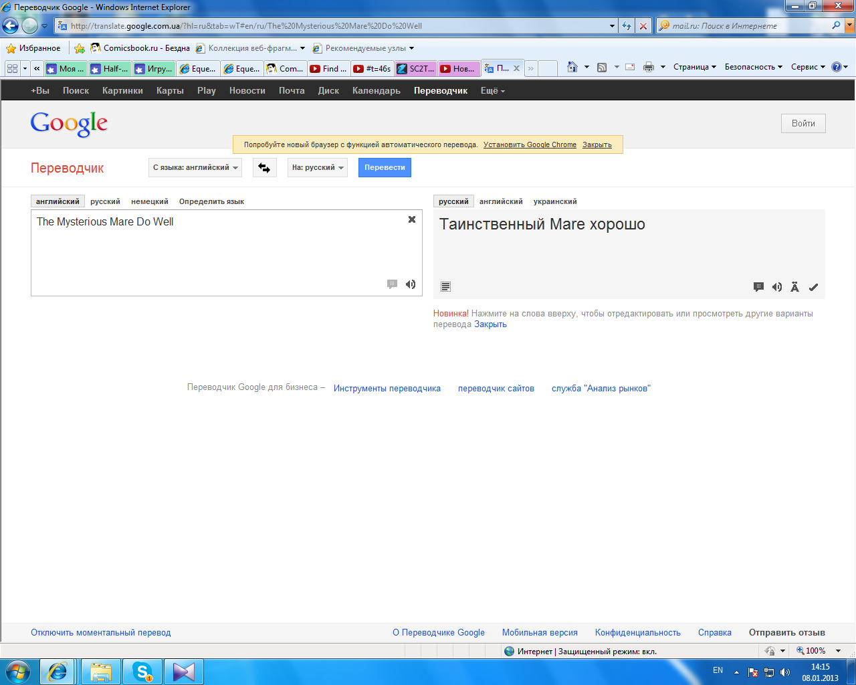The width and height of the screenshot is (856, 685).
Task: Open 'С языка: английский' dropdown
Action: point(195,168)
